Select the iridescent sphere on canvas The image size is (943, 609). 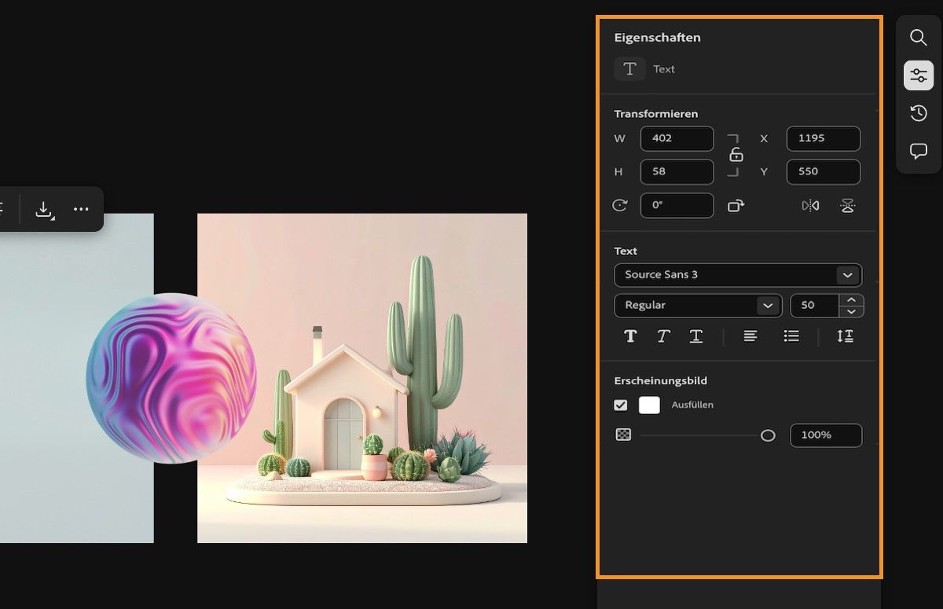point(171,378)
